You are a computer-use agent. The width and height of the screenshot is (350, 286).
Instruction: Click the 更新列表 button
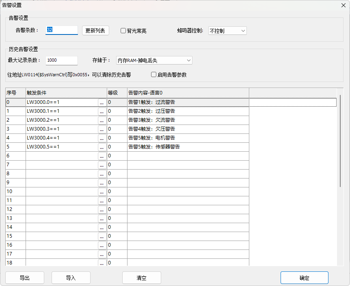pos(95,30)
